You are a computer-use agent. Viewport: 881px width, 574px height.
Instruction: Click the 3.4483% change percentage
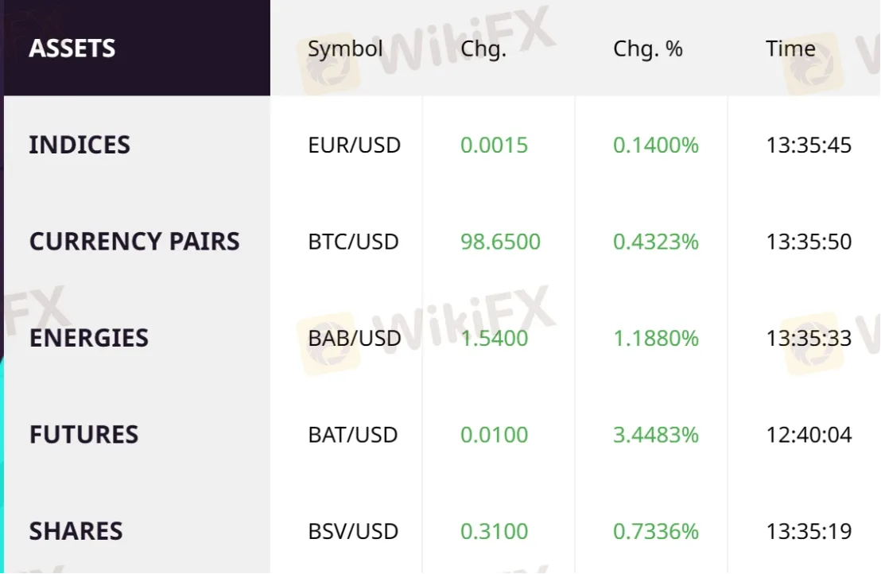655,435
